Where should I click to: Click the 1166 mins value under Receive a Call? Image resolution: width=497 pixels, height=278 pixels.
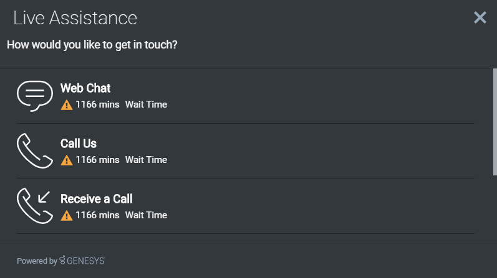97,215
